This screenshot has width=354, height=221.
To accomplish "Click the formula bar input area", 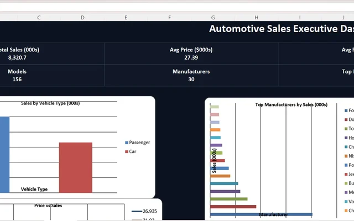I will (x=177, y=7).
